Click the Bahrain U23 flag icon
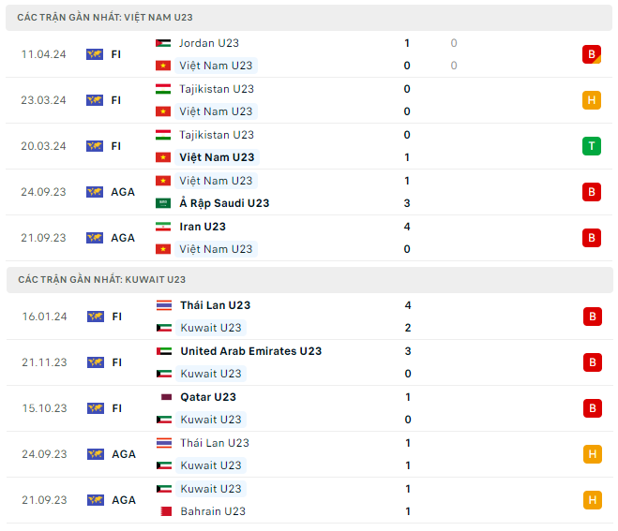The height and width of the screenshot is (531, 618). pyautogui.click(x=163, y=511)
